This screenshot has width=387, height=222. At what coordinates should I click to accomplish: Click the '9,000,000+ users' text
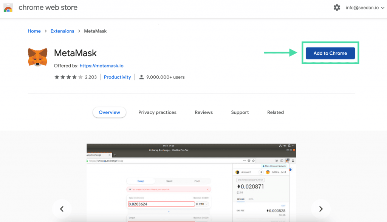(x=166, y=77)
